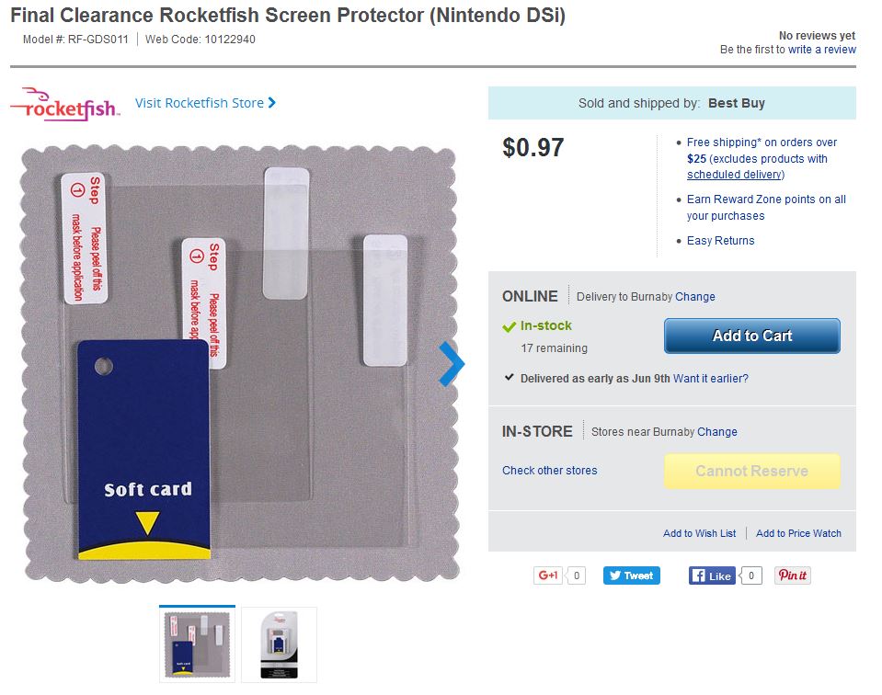This screenshot has width=882, height=695.
Task: Click the delivered-as-early checkmark icon
Action: coord(509,377)
